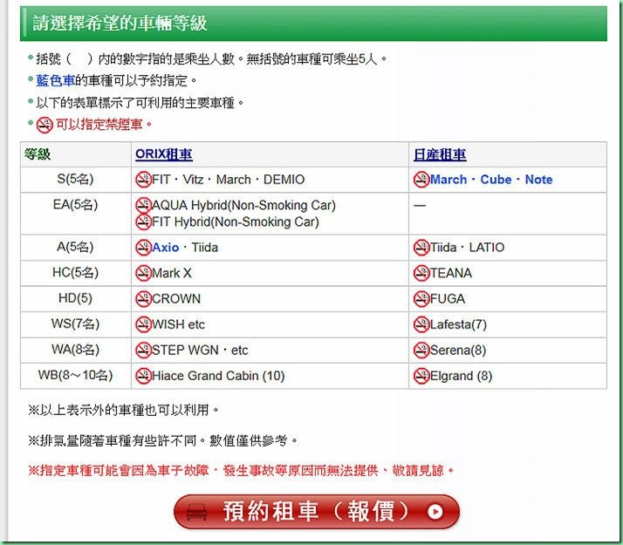623x545 pixels.
Task: Click the TEANA text
Action: [x=451, y=273]
